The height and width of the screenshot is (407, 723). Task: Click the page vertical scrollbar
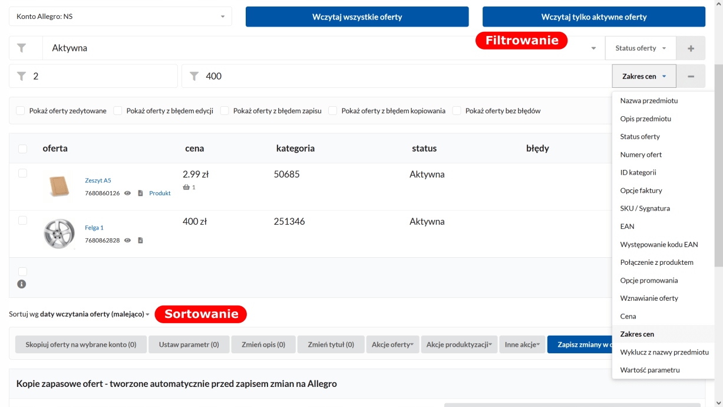pos(718,165)
